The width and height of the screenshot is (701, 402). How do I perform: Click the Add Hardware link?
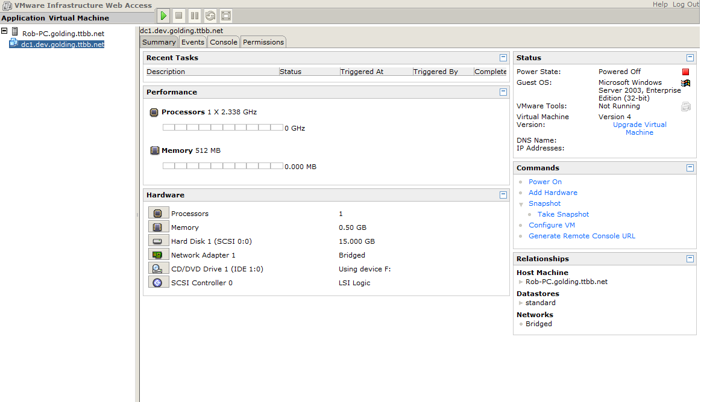coord(553,193)
